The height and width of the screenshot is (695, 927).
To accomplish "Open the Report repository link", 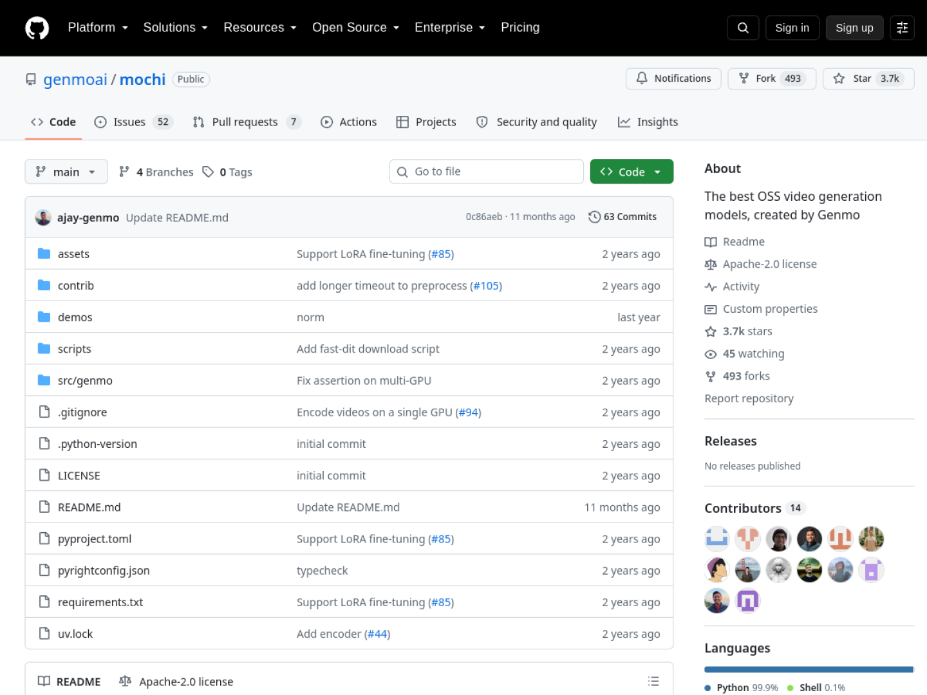I will pos(749,398).
